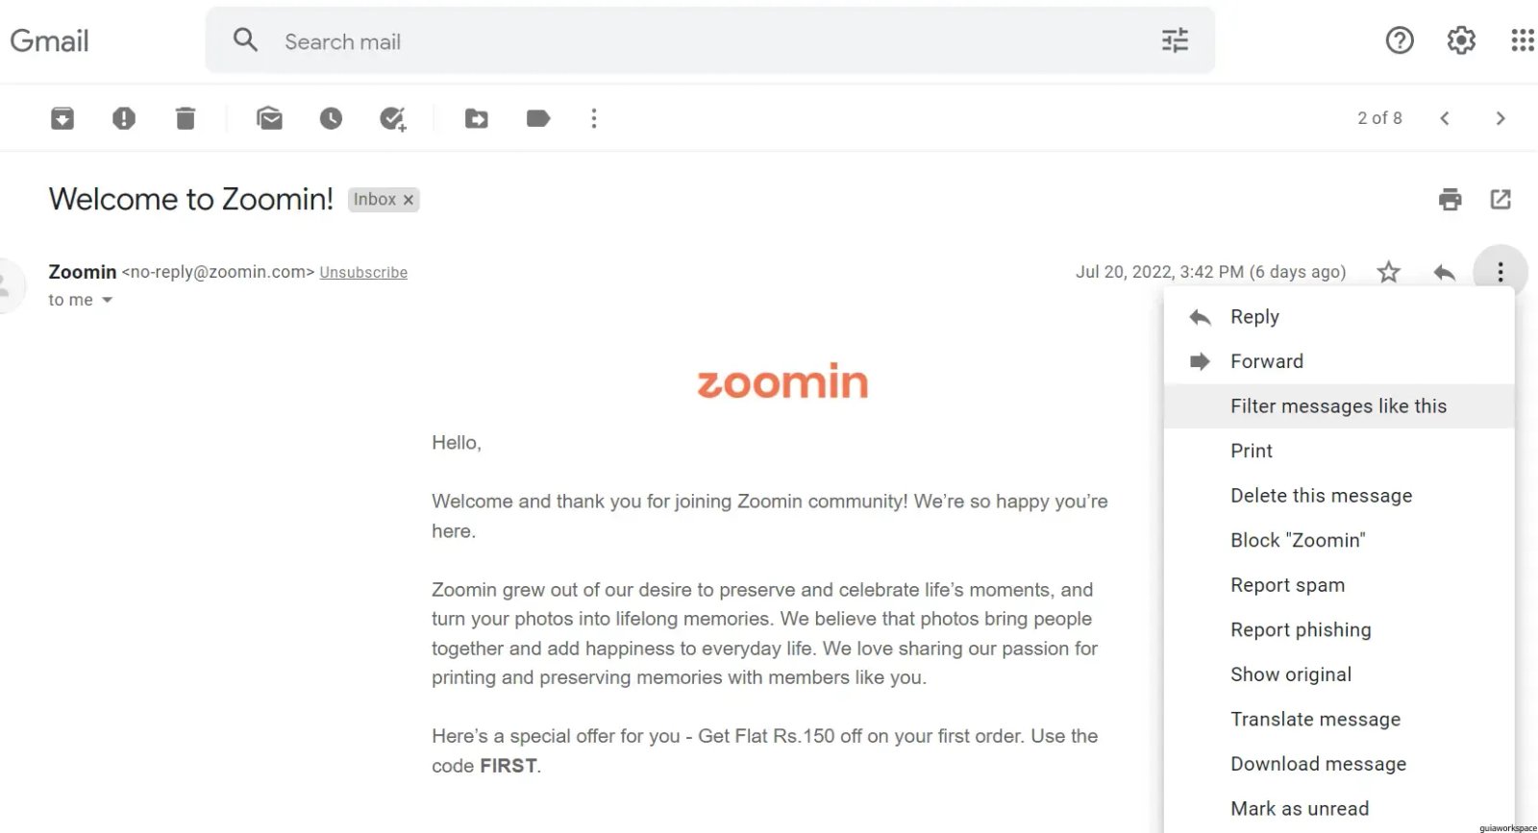The width and height of the screenshot is (1538, 833).
Task: Expand recipient details next to 'to me'
Action: (x=108, y=300)
